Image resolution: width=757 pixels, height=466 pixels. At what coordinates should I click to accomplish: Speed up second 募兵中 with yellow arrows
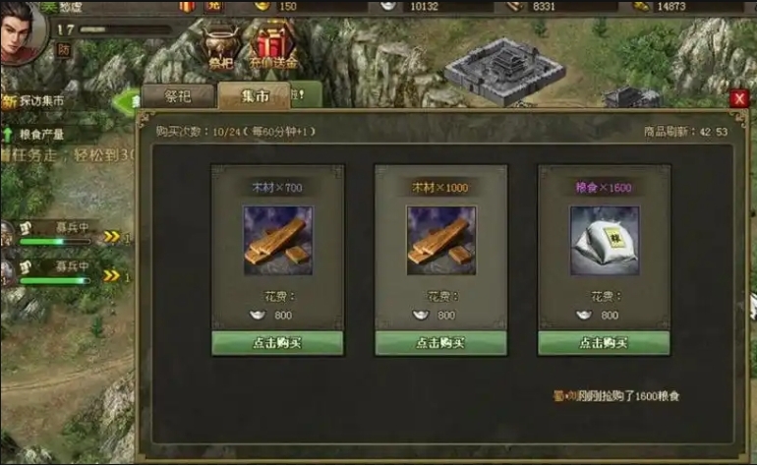(112, 275)
